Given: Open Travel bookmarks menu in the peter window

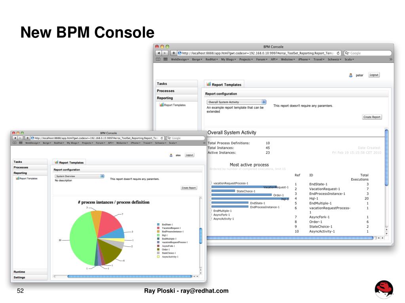Looking at the screenshot, I should tap(319, 59).
